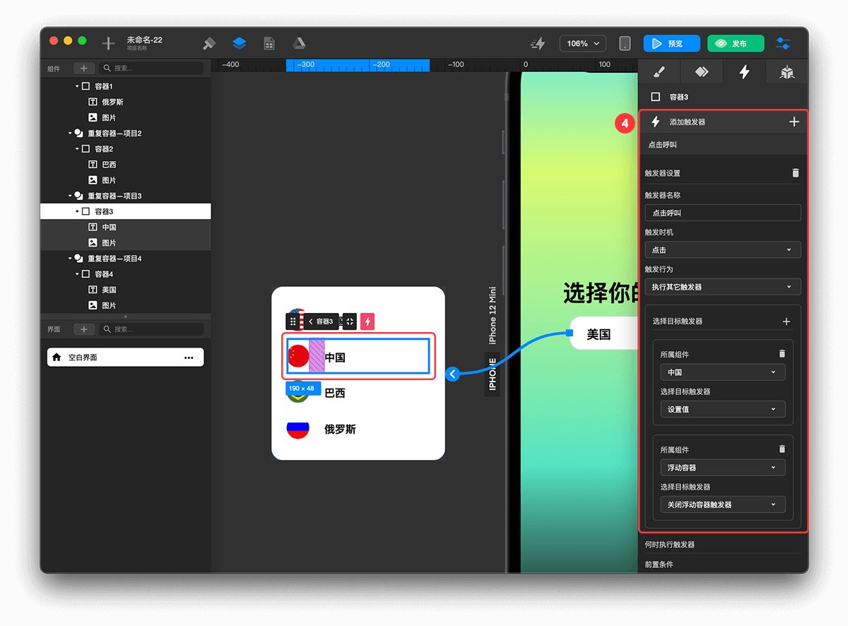The image size is (848, 626).
Task: Click the home icon on 空白界面
Action: click(x=57, y=358)
